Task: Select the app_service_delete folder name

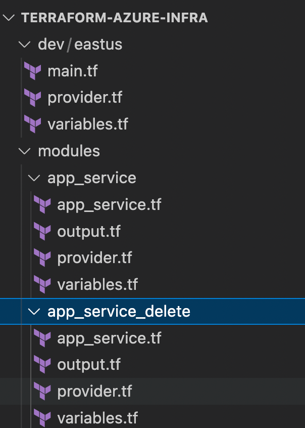Action: pyautogui.click(x=119, y=312)
